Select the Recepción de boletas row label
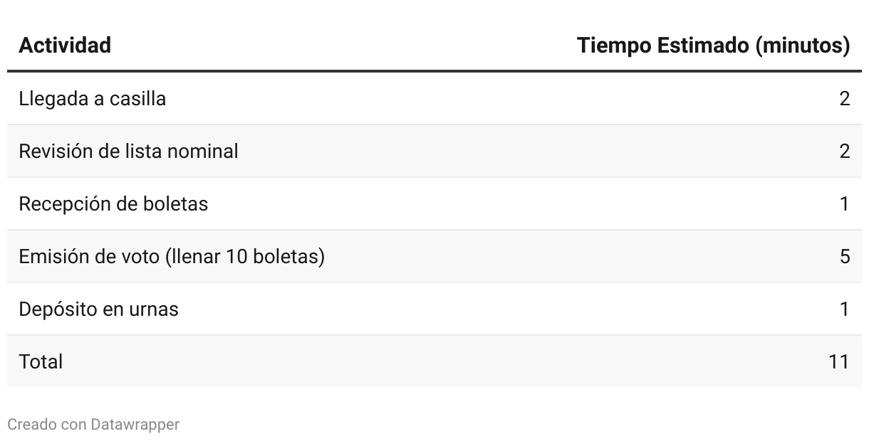Screen dimensions: 869x441 tap(113, 203)
